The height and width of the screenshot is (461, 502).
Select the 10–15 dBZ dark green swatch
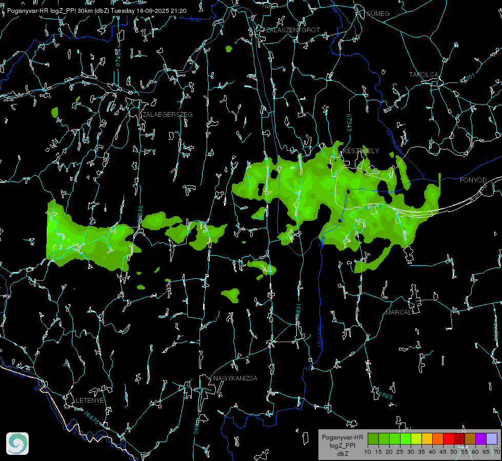coord(373,439)
